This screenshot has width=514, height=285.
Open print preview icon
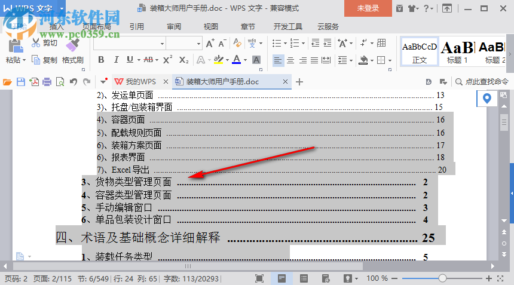tap(60, 82)
